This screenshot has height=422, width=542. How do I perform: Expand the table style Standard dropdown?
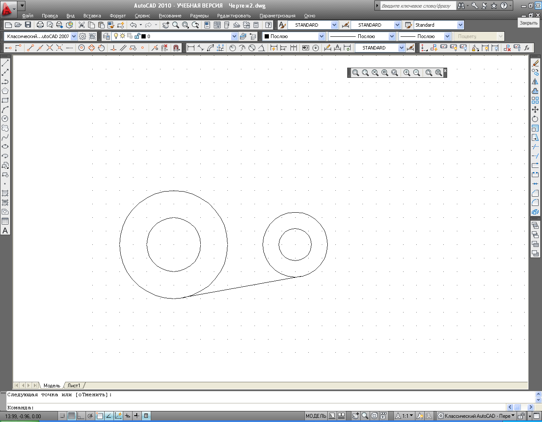[x=460, y=25]
